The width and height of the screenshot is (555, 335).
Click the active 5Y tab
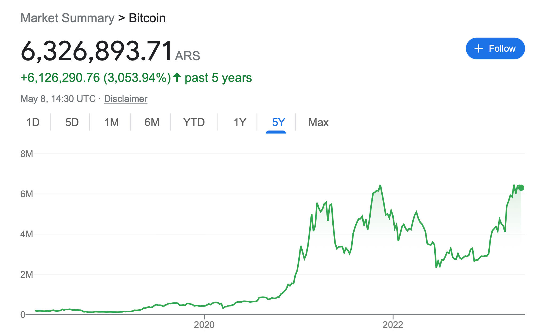click(278, 122)
